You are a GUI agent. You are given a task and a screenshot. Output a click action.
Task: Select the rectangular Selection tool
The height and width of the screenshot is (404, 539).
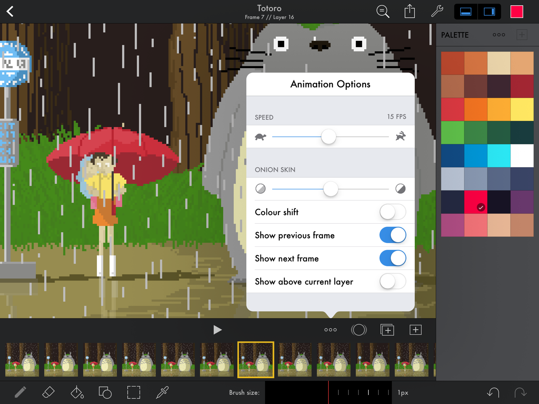(134, 392)
